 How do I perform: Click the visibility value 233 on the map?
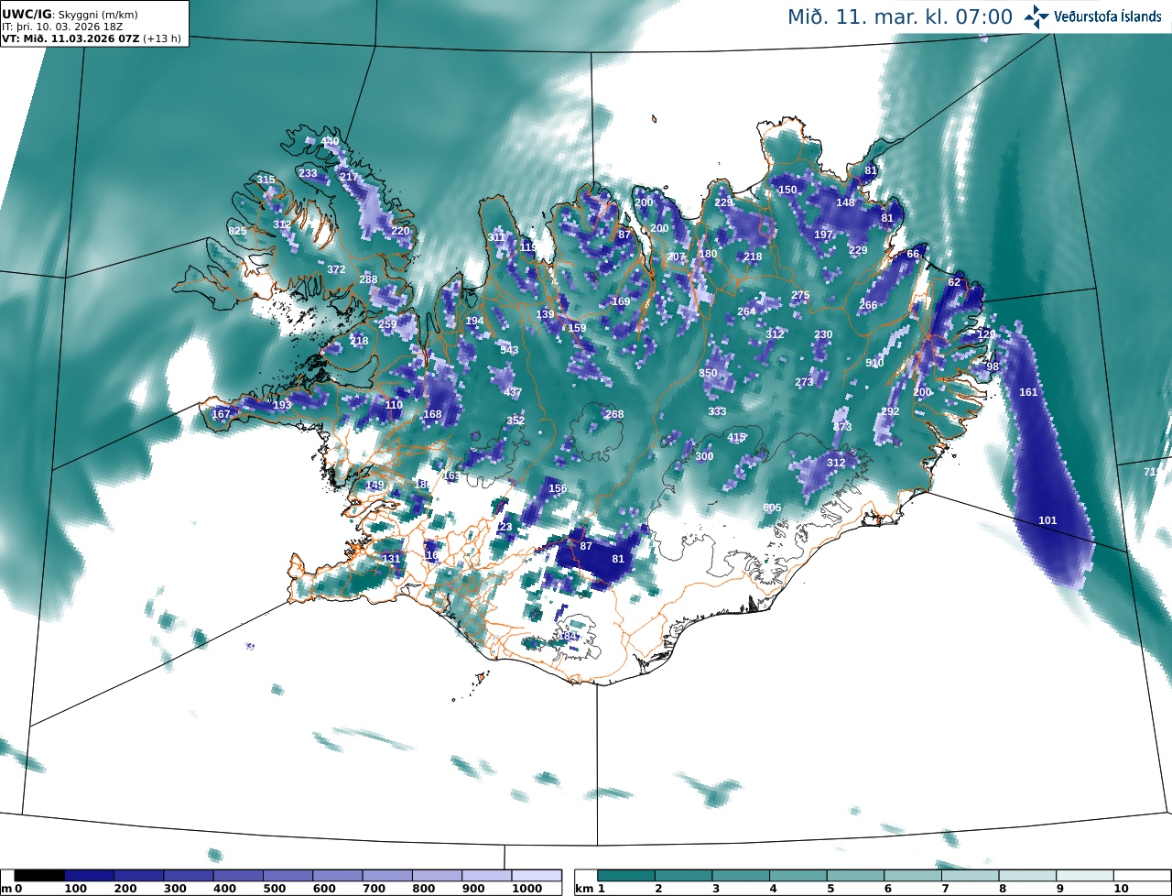pyautogui.click(x=308, y=173)
